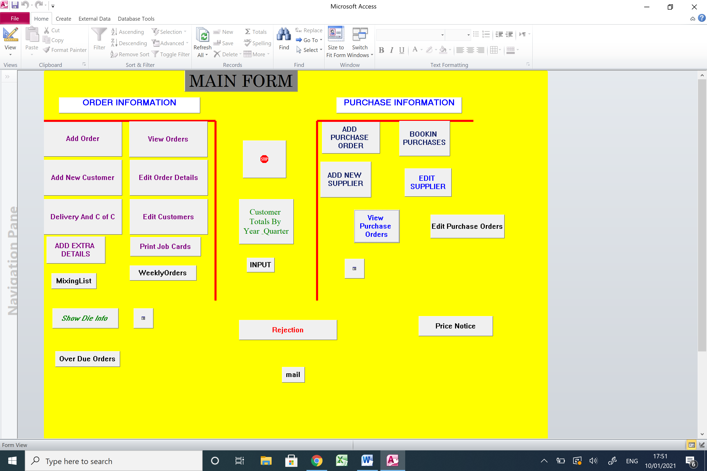Expand the Advanced filter dropdown
The width and height of the screenshot is (707, 471).
187,43
